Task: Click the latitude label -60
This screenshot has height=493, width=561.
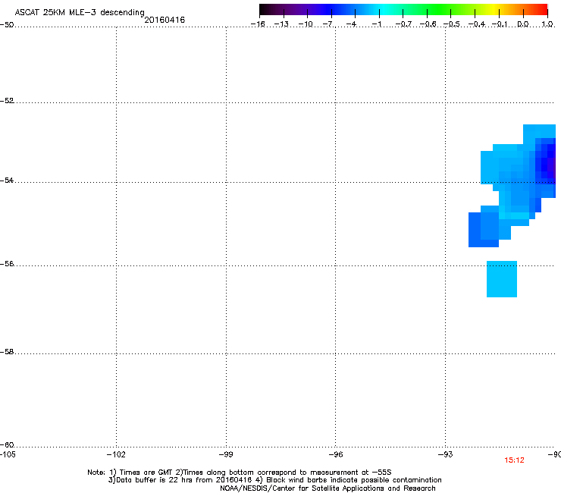Action: coord(7,444)
